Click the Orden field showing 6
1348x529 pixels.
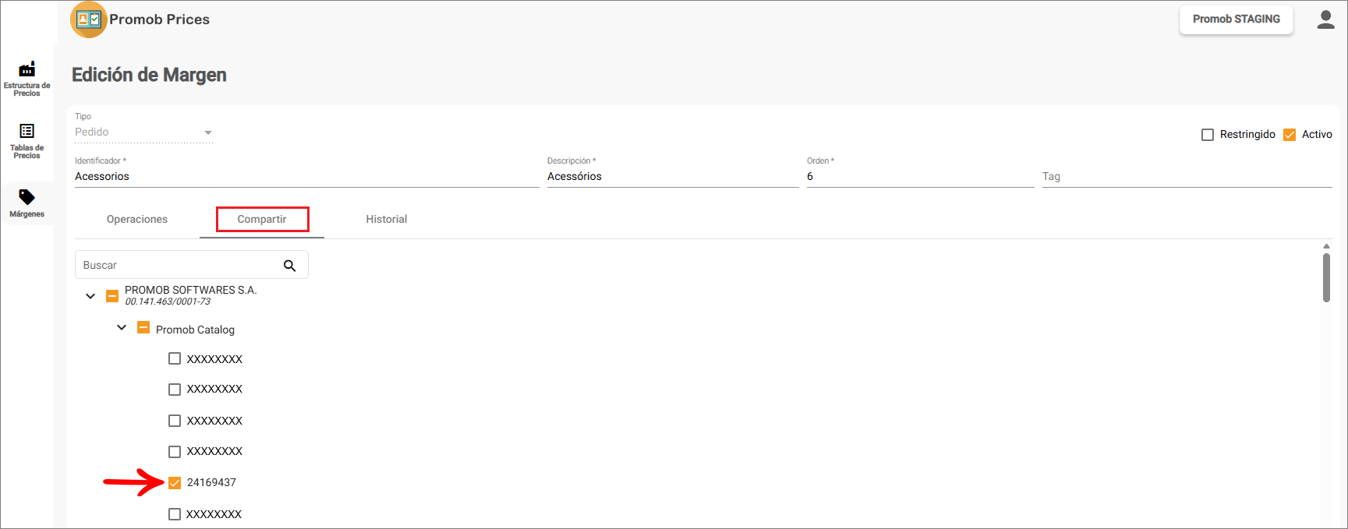(x=921, y=177)
